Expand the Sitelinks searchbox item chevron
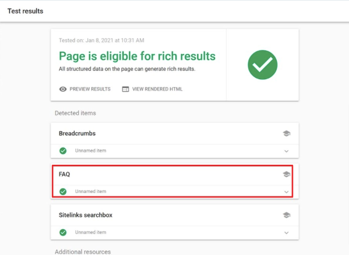The height and width of the screenshot is (255, 349). click(x=286, y=233)
